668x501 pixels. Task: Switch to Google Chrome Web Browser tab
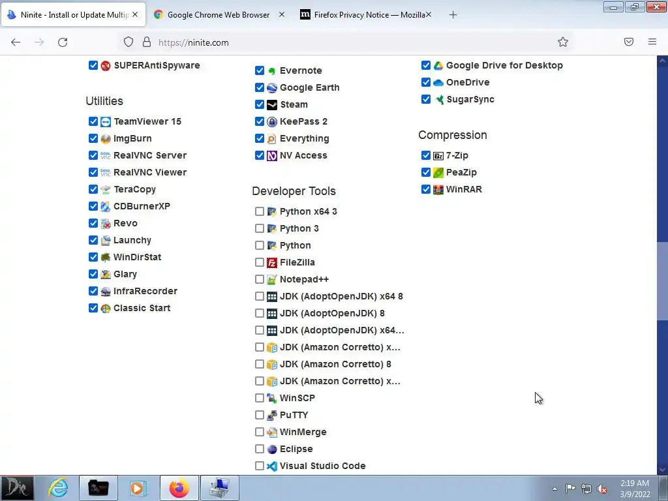[219, 15]
